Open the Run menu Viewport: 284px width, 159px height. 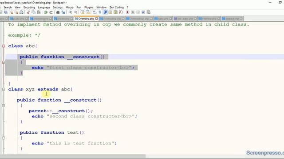tap(79, 8)
